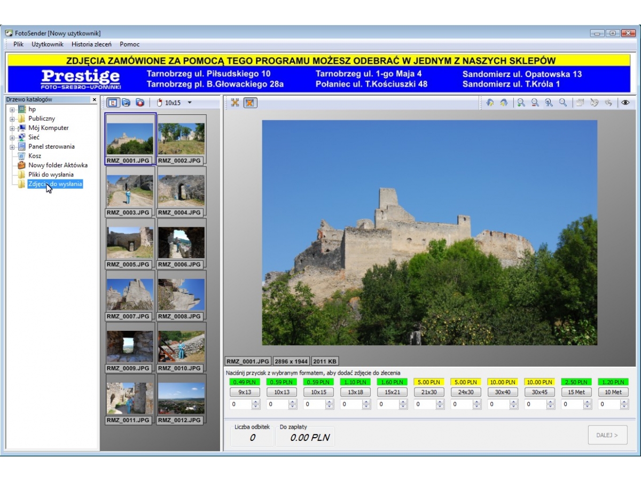Image resolution: width=641 pixels, height=481 pixels.
Task: Click the plain magnifier fit-zoom icon
Action: tap(563, 103)
